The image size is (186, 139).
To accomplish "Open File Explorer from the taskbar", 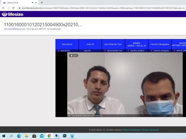I will pos(26,136).
